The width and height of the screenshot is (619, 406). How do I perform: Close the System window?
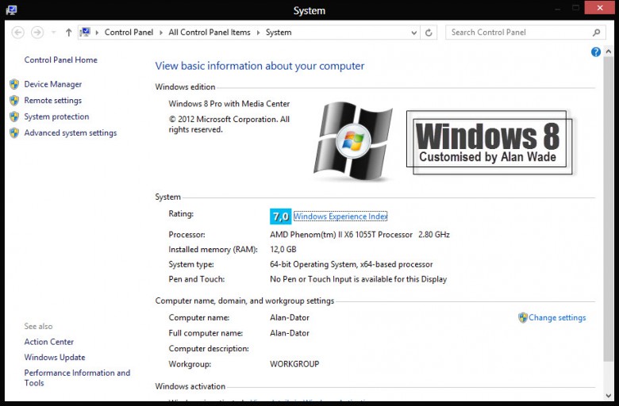click(600, 8)
